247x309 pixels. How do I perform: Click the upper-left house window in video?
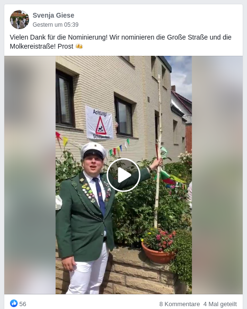tap(65, 99)
